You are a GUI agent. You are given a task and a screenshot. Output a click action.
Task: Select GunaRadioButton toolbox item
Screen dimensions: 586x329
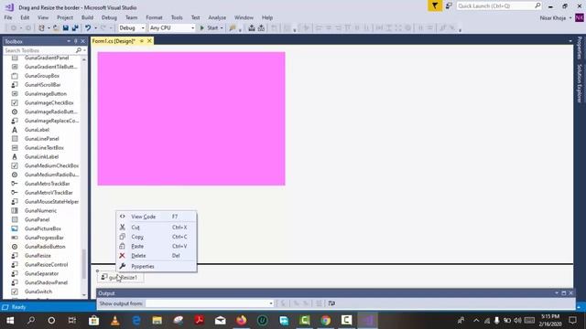click(45, 247)
